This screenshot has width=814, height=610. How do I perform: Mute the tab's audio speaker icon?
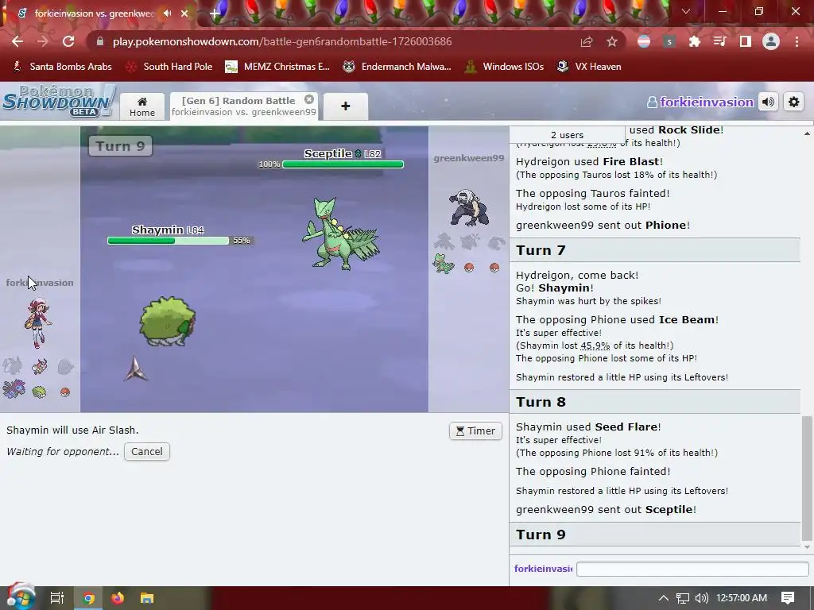pyautogui.click(x=167, y=14)
